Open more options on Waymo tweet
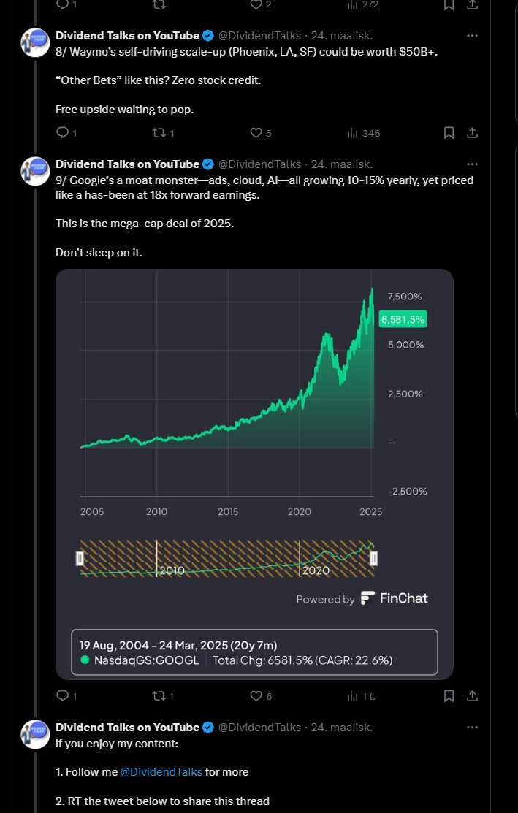Viewport: 518px width, 813px height. 472,36
